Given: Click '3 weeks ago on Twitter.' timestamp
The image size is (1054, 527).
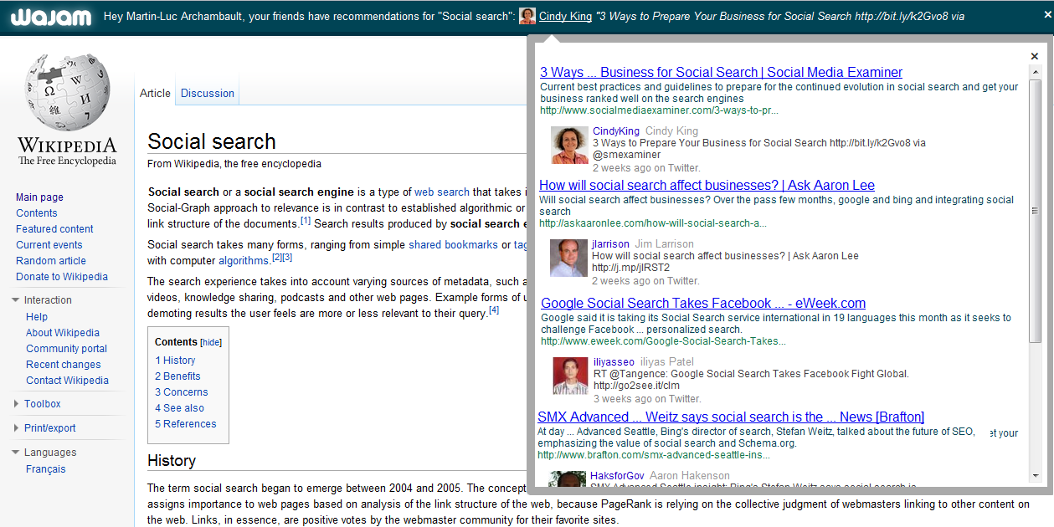Looking at the screenshot, I should tap(647, 399).
